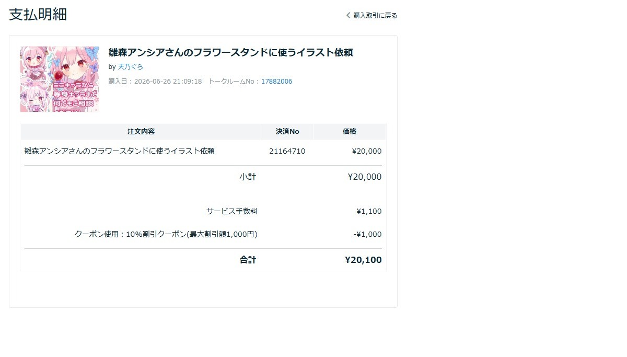Click the coupon discount -¥1,000

pos(367,234)
